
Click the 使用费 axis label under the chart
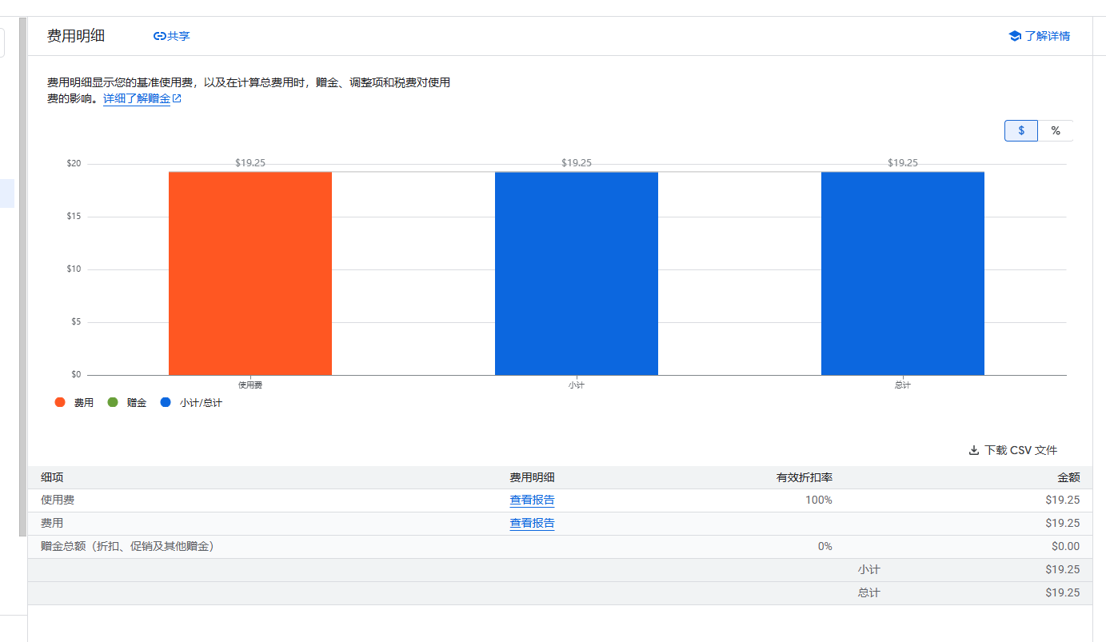(250, 385)
